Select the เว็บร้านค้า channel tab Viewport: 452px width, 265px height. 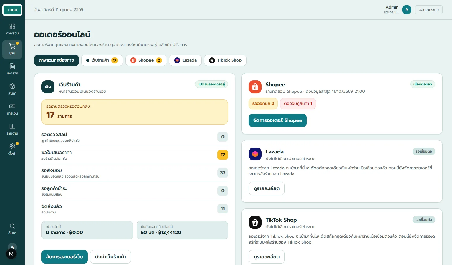102,60
